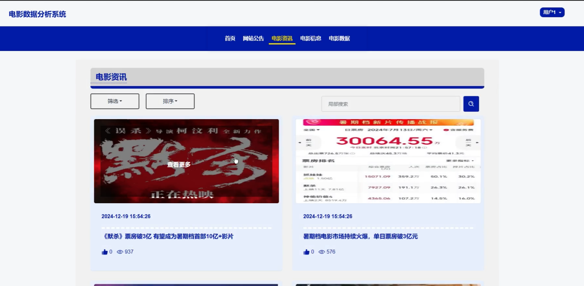584x286 pixels.
Task: Click the magnifier search button
Action: tap(471, 104)
